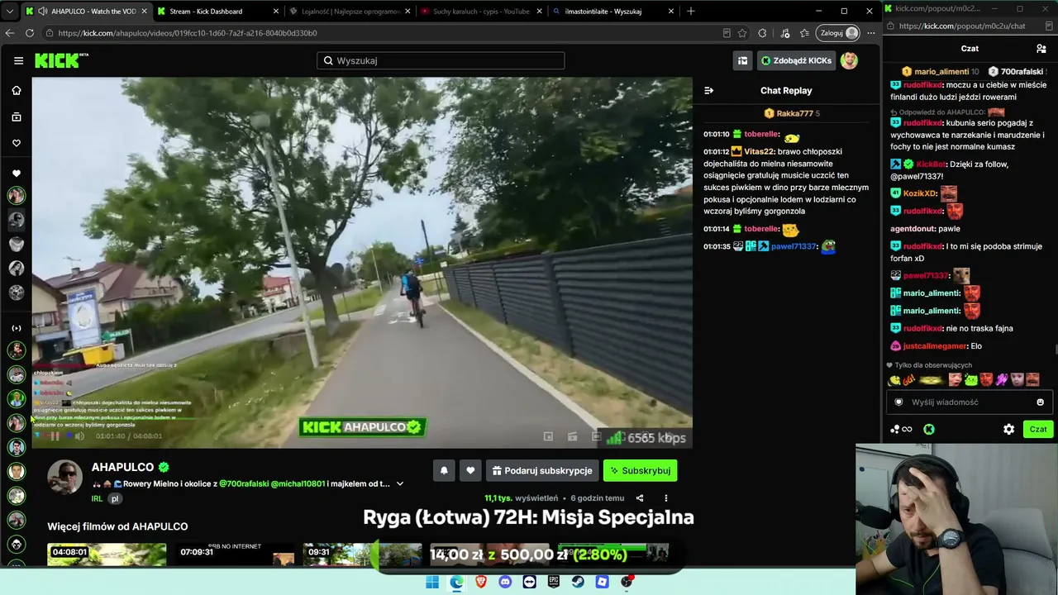This screenshot has width=1058, height=595.
Task: Toggle follow heart for AHAPULCO
Action: point(470,471)
